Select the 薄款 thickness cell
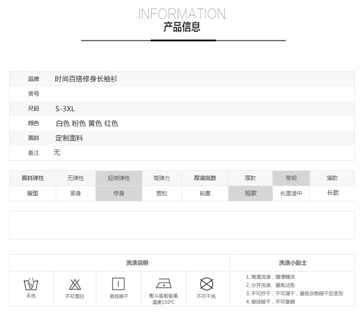 click(x=332, y=178)
